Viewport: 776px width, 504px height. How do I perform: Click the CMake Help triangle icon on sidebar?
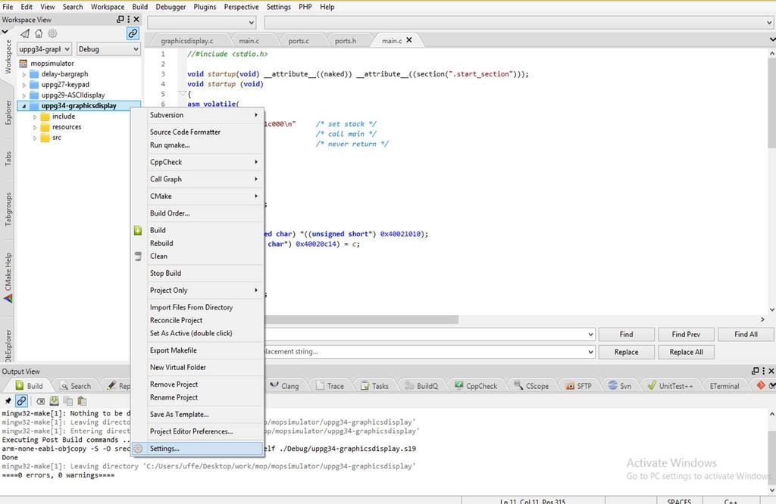(8, 298)
